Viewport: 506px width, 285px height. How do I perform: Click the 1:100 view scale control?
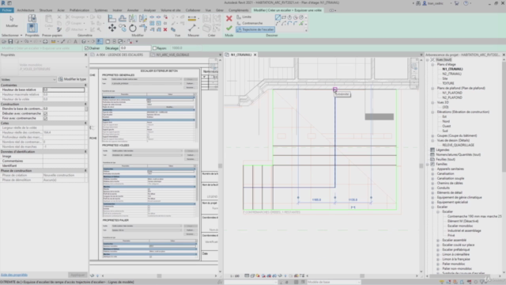pyautogui.click(x=235, y=276)
